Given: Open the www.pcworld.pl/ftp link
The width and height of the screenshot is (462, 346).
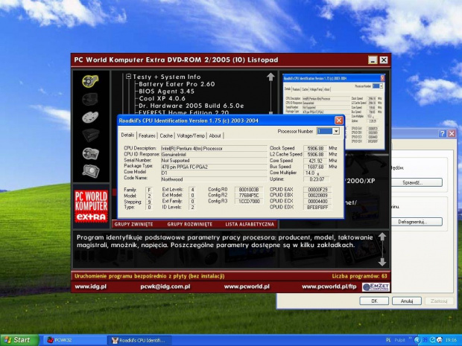Looking at the screenshot, I should coord(329,286).
